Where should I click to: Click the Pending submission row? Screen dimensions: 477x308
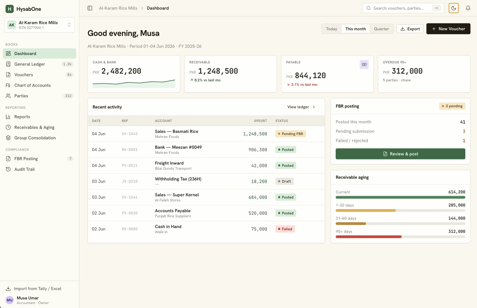(400, 131)
